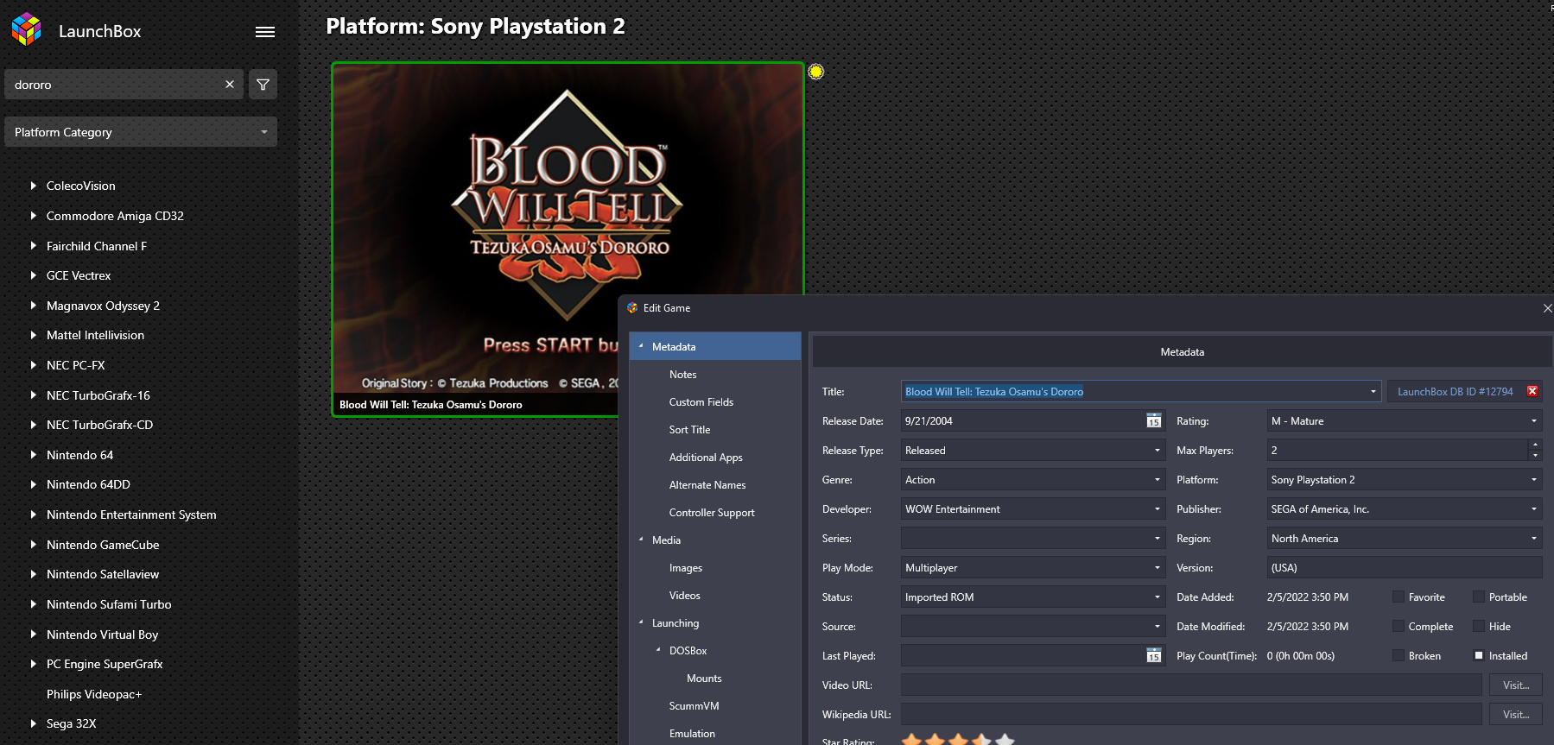
Task: Click the Wikipedia URL input field
Action: click(x=1191, y=715)
